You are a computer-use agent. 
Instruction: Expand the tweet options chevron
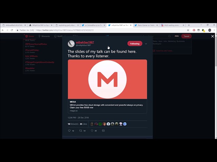(x=146, y=44)
